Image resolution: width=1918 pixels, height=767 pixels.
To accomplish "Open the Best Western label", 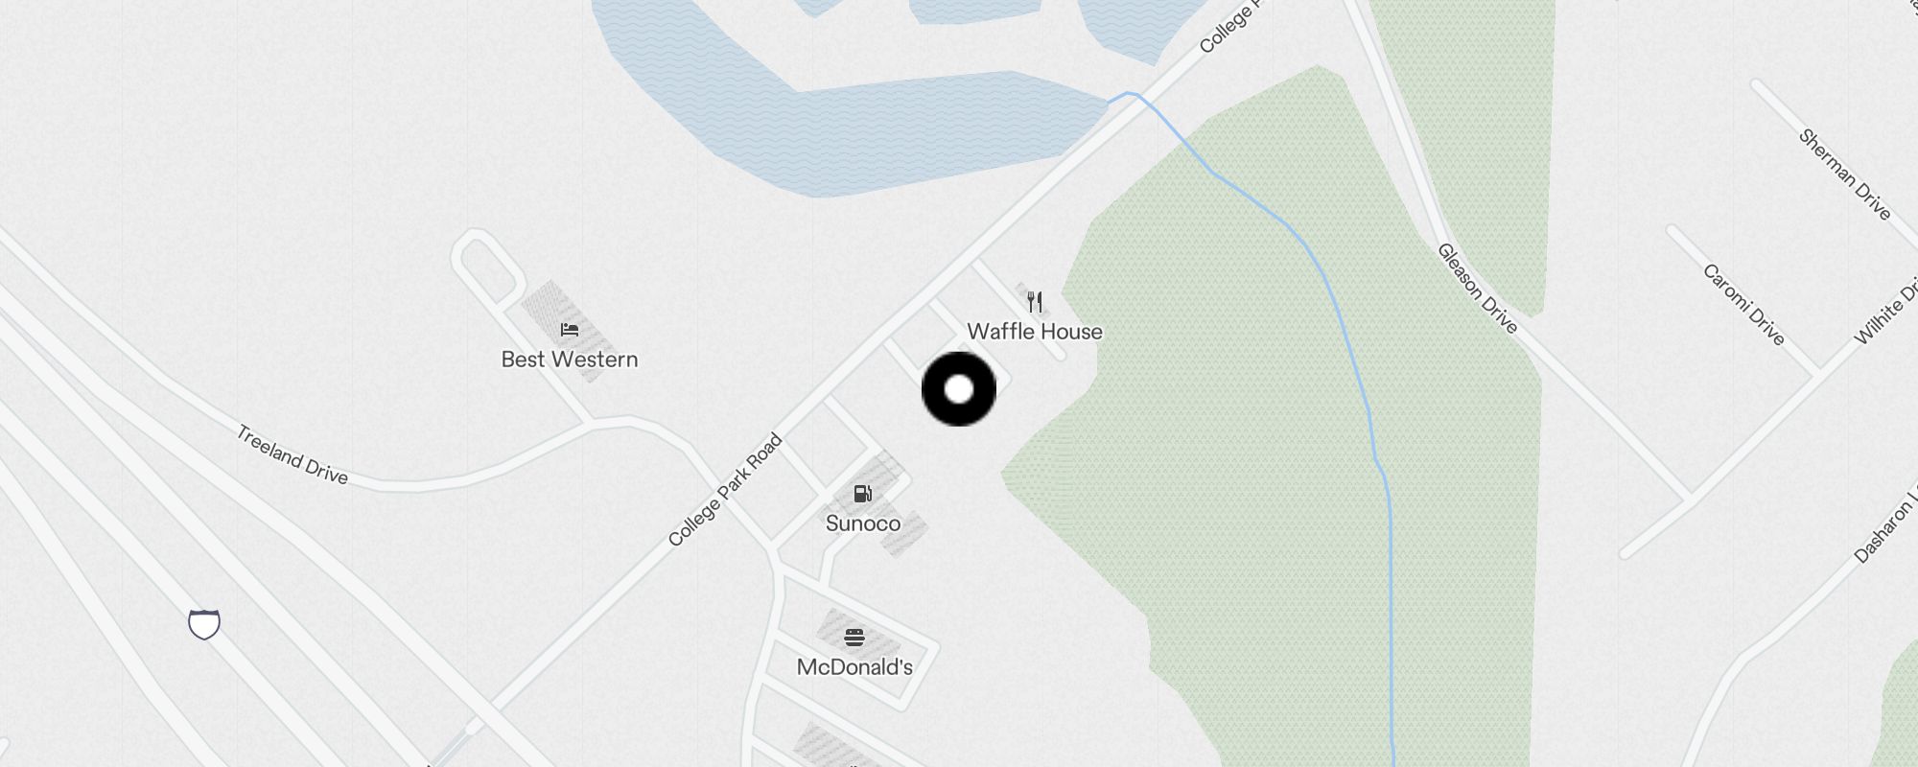I will [570, 360].
